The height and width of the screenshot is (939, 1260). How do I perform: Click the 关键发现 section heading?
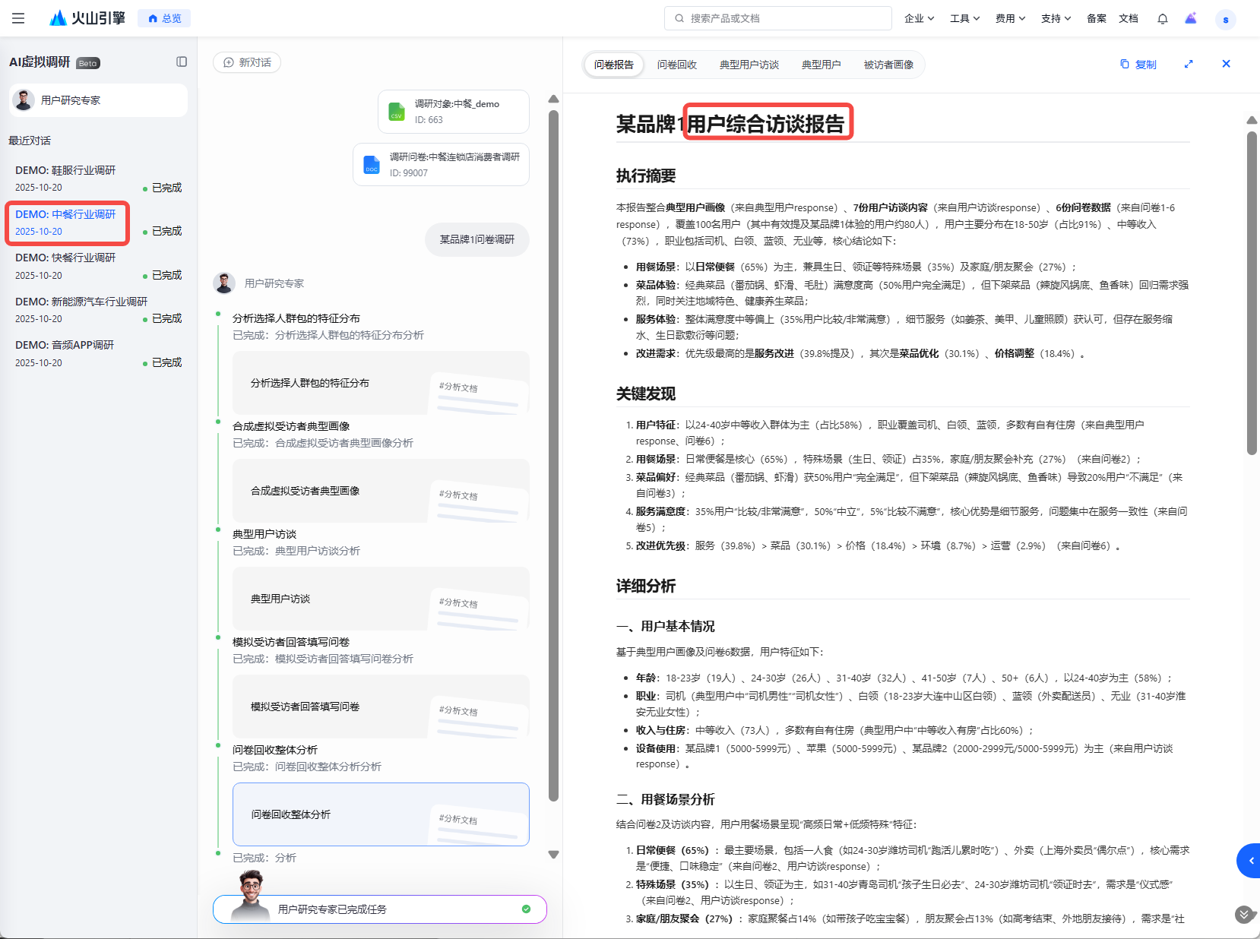[x=646, y=394]
